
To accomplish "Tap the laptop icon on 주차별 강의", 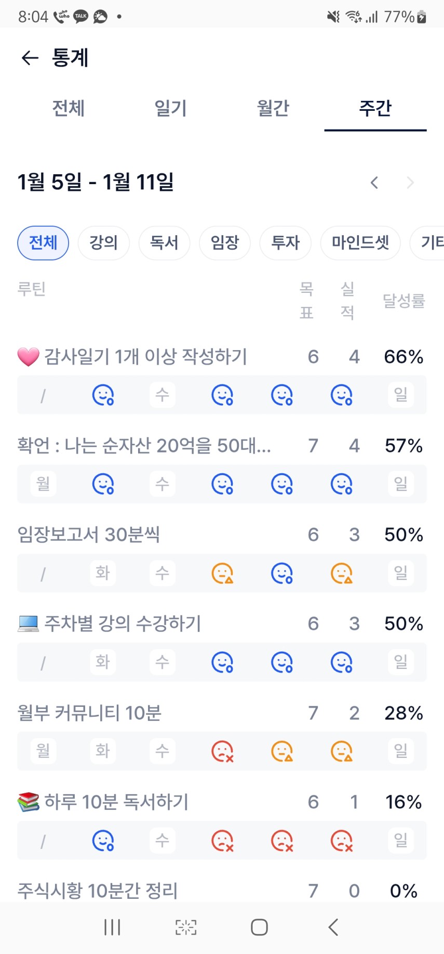I will (28, 623).
